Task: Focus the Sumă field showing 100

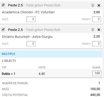Action: pos(97,73)
